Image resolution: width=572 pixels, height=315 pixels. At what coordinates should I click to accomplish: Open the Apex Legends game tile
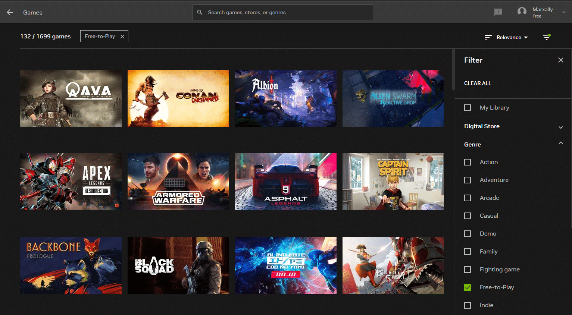71,182
